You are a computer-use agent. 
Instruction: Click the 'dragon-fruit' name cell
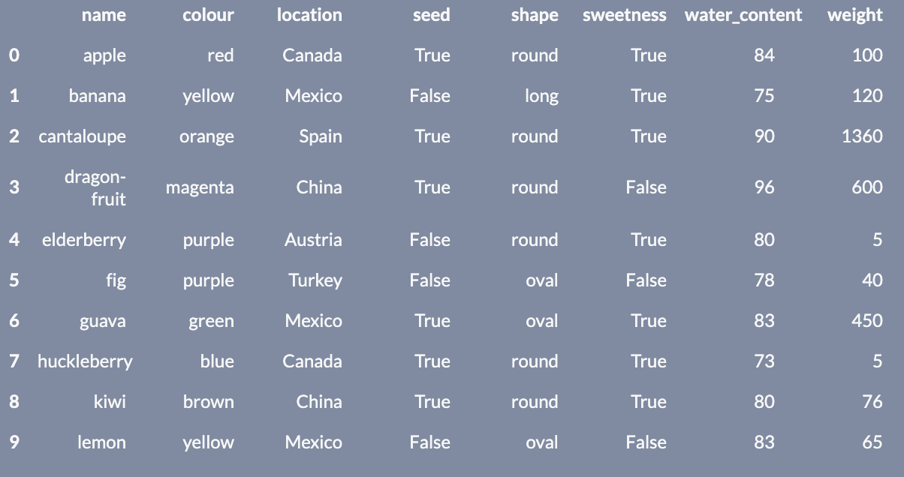pyautogui.click(x=95, y=187)
